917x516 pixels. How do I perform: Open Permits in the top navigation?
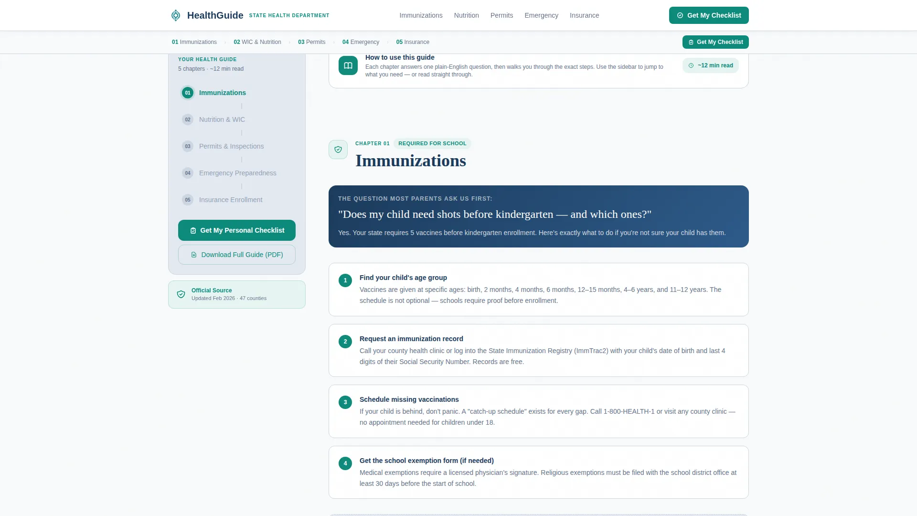(501, 15)
